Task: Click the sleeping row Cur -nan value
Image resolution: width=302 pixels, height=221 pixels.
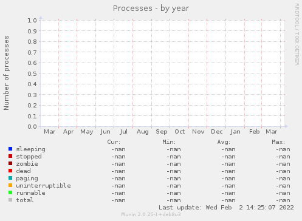Action: pos(118,149)
